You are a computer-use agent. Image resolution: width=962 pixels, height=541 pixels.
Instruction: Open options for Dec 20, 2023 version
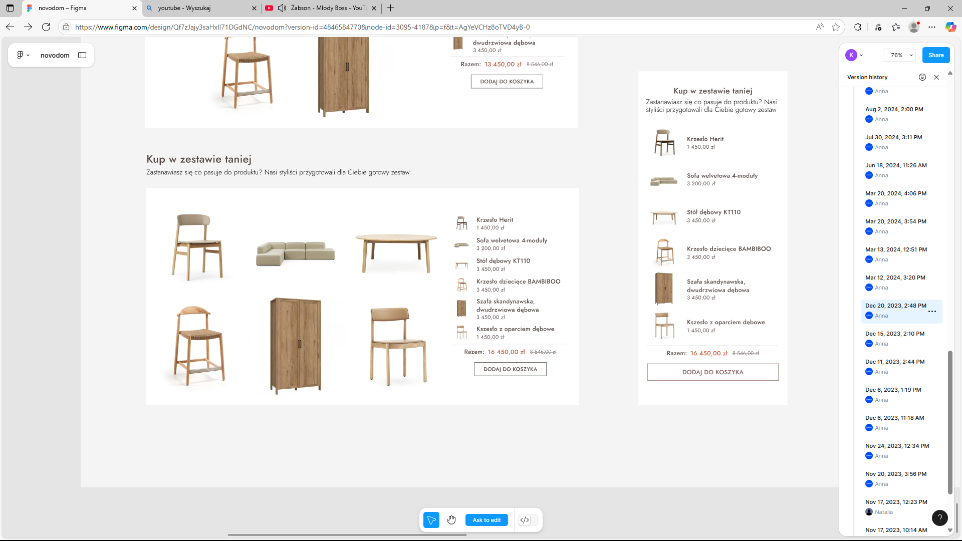coord(932,312)
